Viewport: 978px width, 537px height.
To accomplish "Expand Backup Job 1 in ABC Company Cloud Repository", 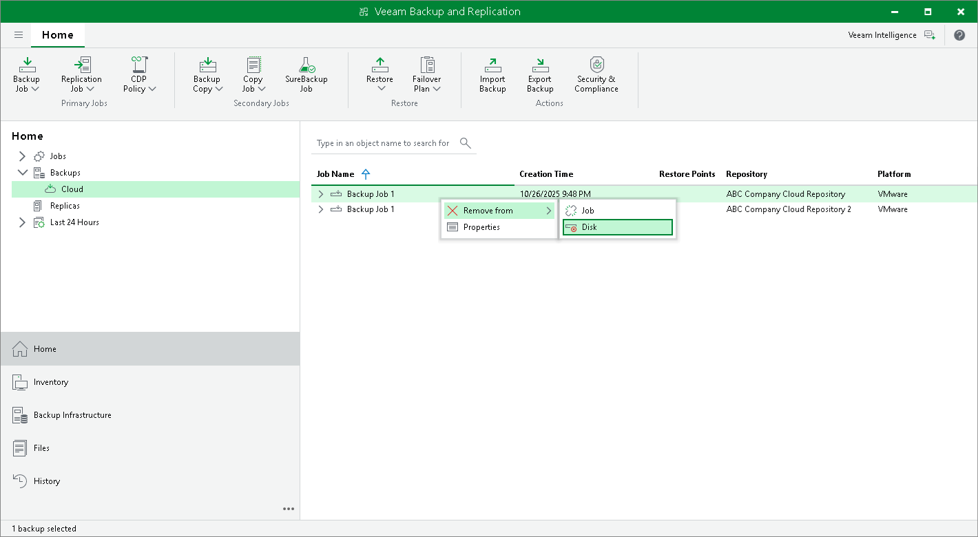I will 320,194.
